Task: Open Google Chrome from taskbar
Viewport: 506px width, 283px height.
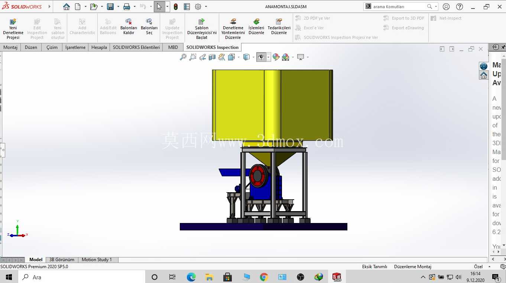Action: [264, 277]
